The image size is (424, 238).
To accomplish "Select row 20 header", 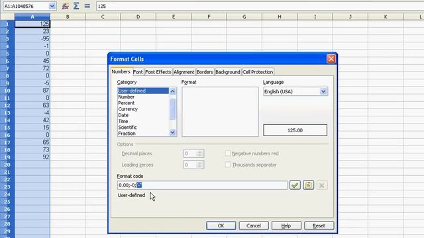I will pos(7,165).
